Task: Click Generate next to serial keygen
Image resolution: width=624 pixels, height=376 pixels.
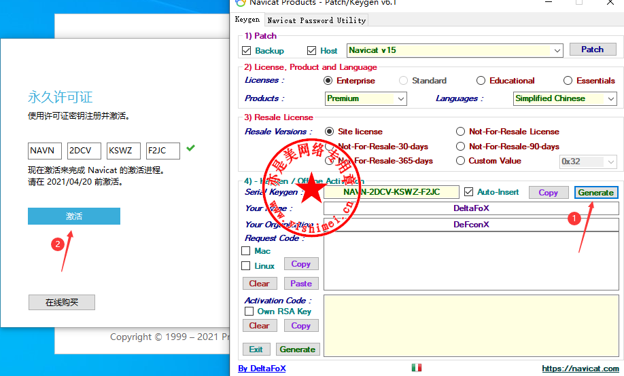Action: 595,192
